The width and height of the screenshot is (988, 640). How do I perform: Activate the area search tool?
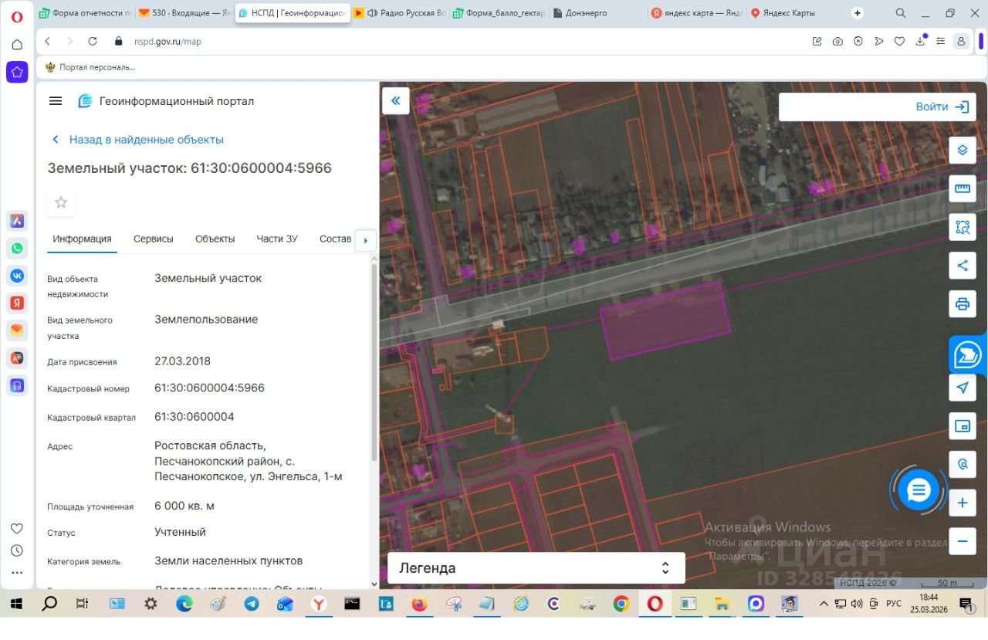[x=962, y=227]
